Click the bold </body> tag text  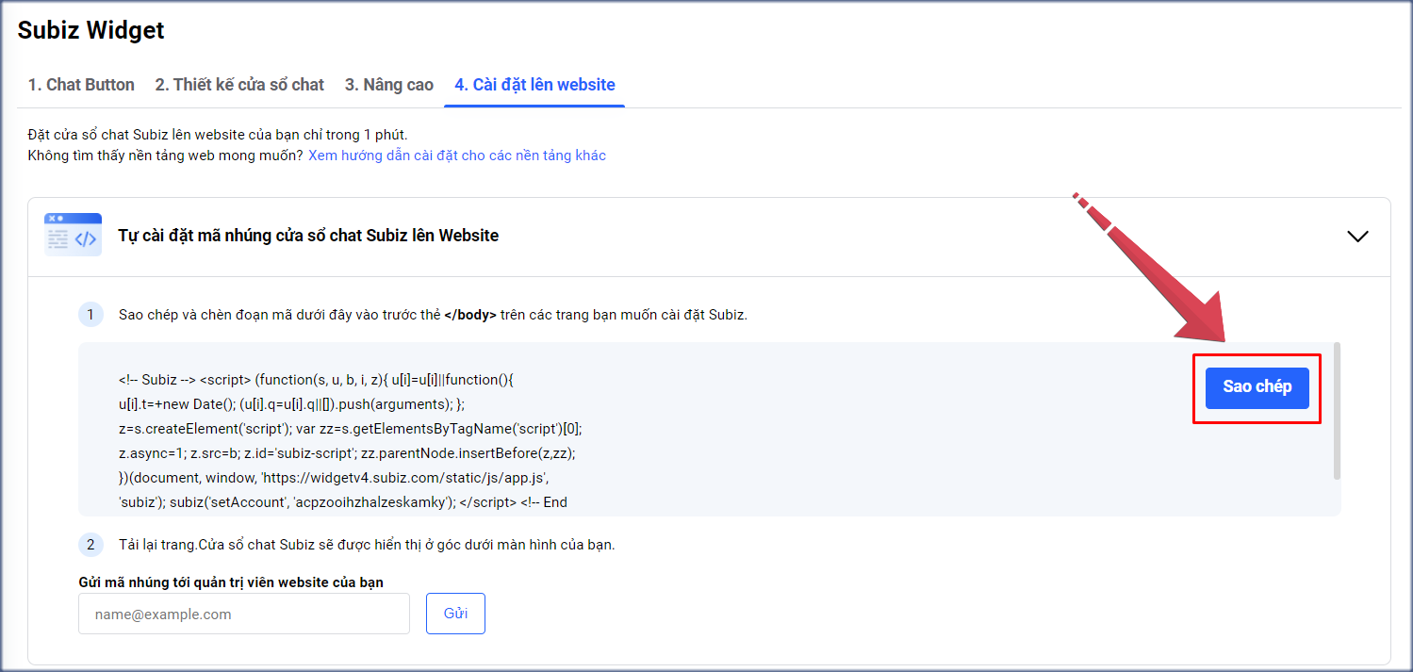pyautogui.click(x=469, y=315)
